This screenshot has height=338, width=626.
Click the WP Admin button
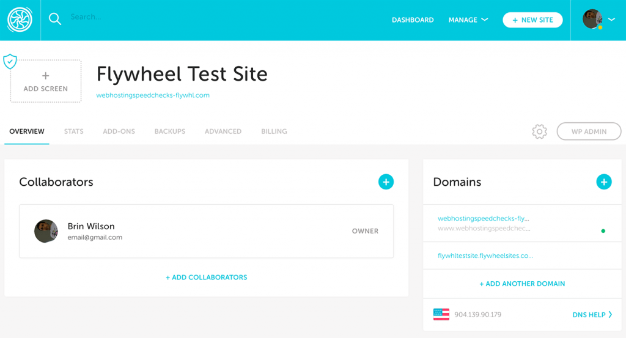[x=589, y=131]
